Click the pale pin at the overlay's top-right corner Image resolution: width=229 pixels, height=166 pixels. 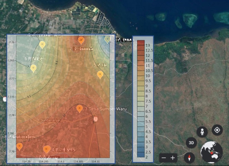(108, 39)
